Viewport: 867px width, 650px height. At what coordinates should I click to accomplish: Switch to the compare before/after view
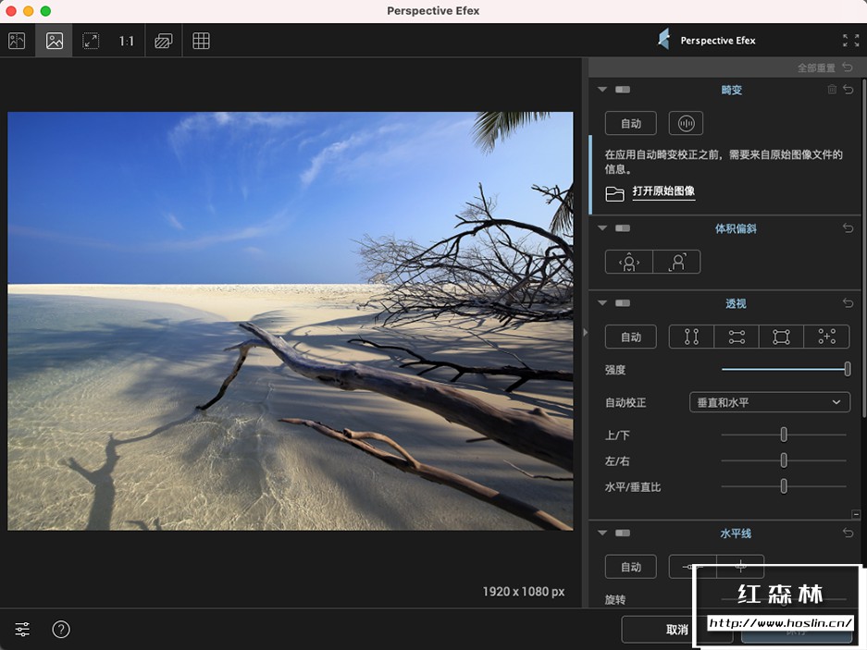[17, 41]
